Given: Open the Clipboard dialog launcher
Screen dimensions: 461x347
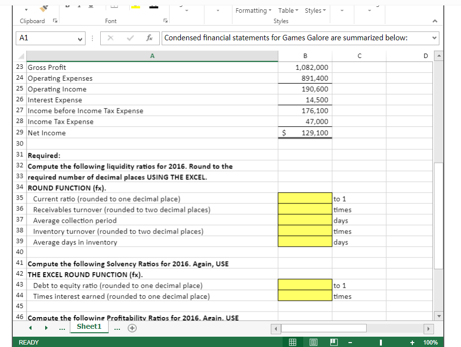Looking at the screenshot, I should tap(55, 21).
